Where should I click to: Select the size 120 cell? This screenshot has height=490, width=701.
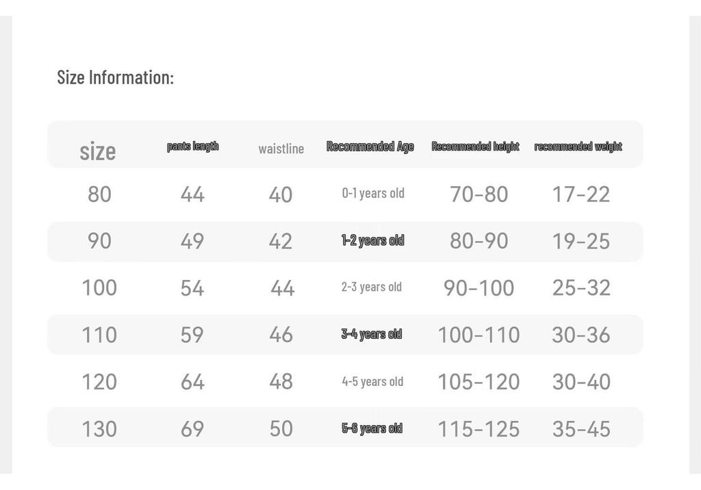tap(99, 382)
